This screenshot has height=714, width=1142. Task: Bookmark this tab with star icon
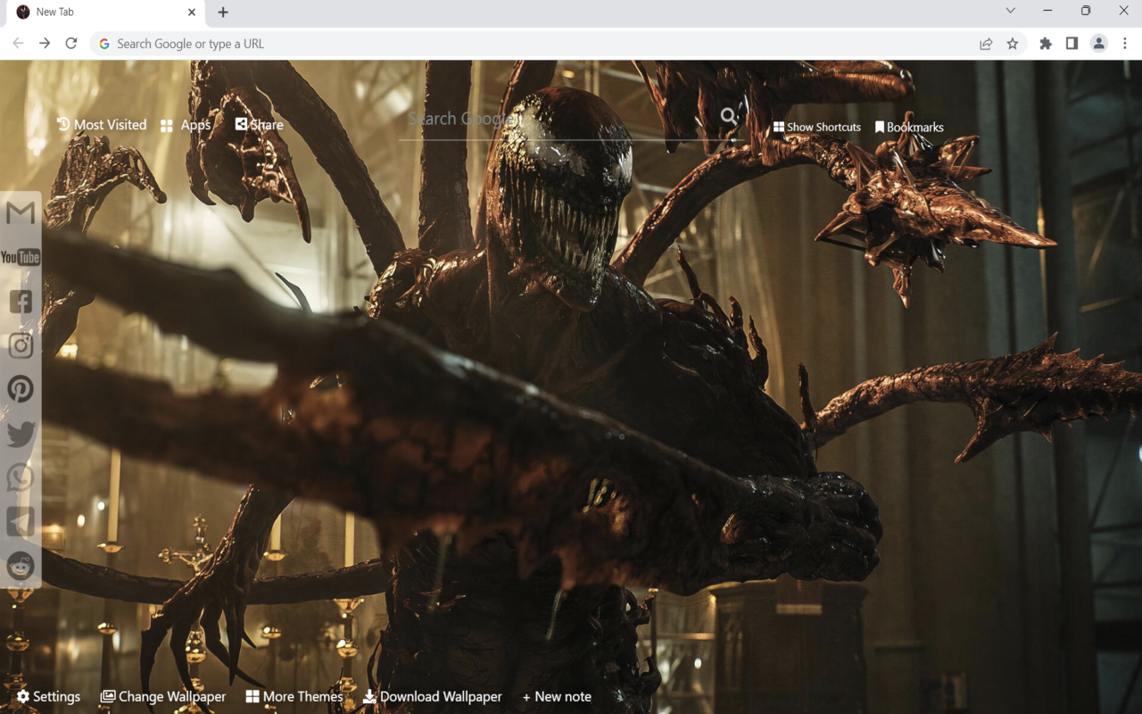(x=1013, y=44)
